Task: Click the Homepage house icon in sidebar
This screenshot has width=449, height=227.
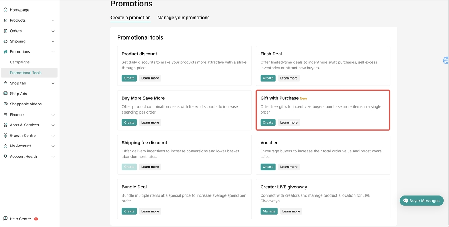Action: click(x=5, y=10)
